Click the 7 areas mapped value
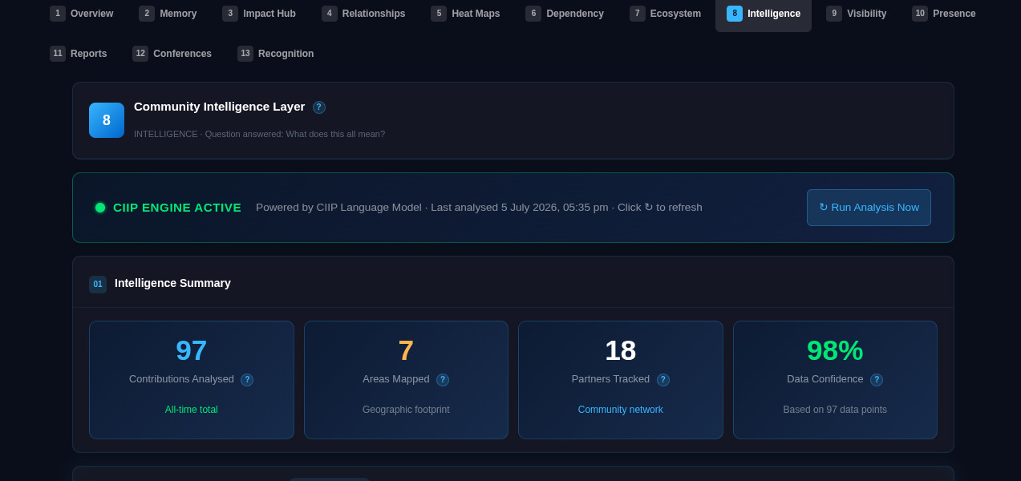This screenshot has height=481, width=1021. (406, 350)
